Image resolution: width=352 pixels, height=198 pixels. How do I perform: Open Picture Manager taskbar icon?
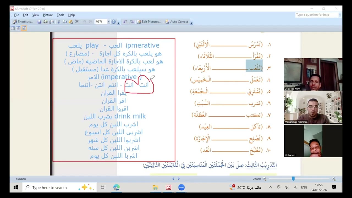(x=169, y=188)
